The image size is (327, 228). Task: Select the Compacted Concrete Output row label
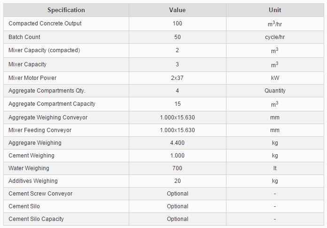(45, 24)
